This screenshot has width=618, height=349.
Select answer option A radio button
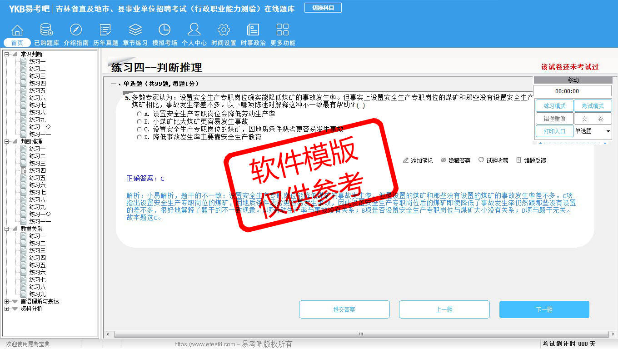[x=140, y=114]
